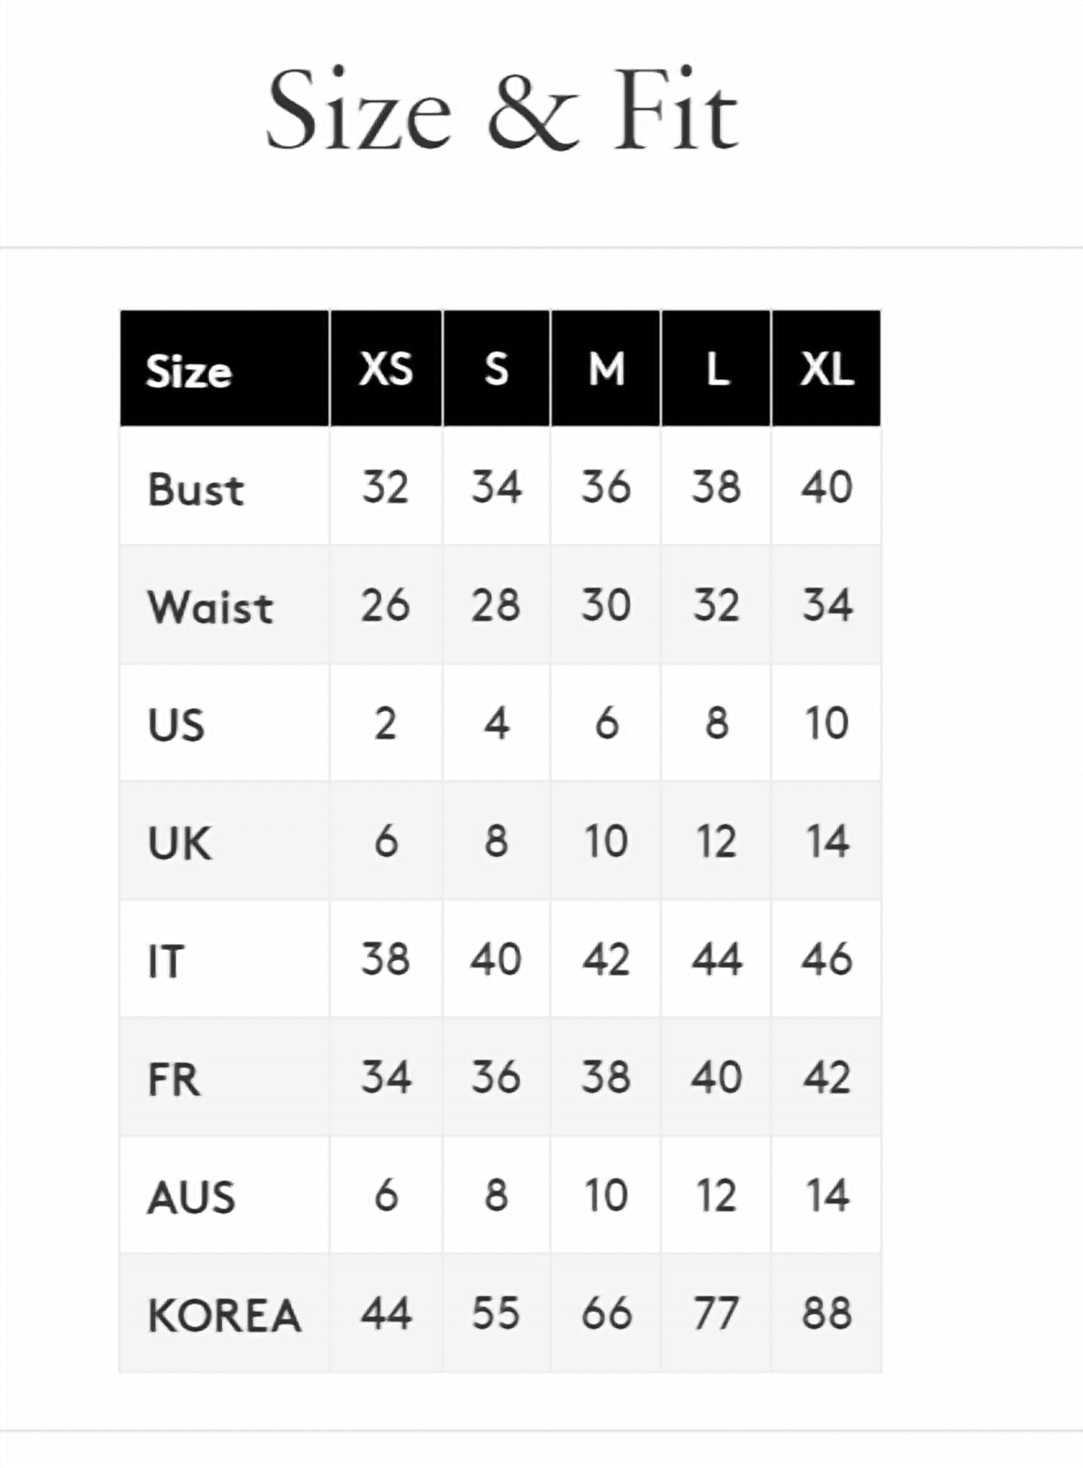This screenshot has height=1468, width=1083.
Task: Select the AUS row label
Action: [191, 1197]
